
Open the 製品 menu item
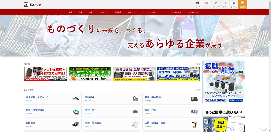(70, 12)
